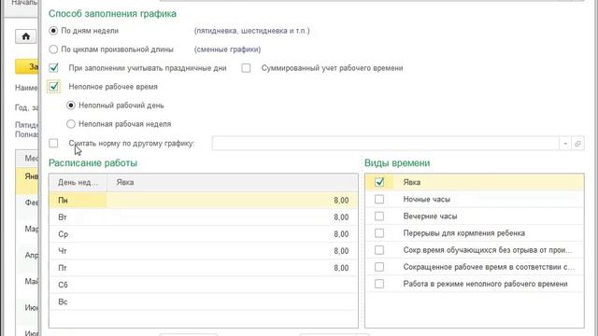Select the 'Вт' day row
This screenshot has width=598, height=336.
tap(204, 217)
